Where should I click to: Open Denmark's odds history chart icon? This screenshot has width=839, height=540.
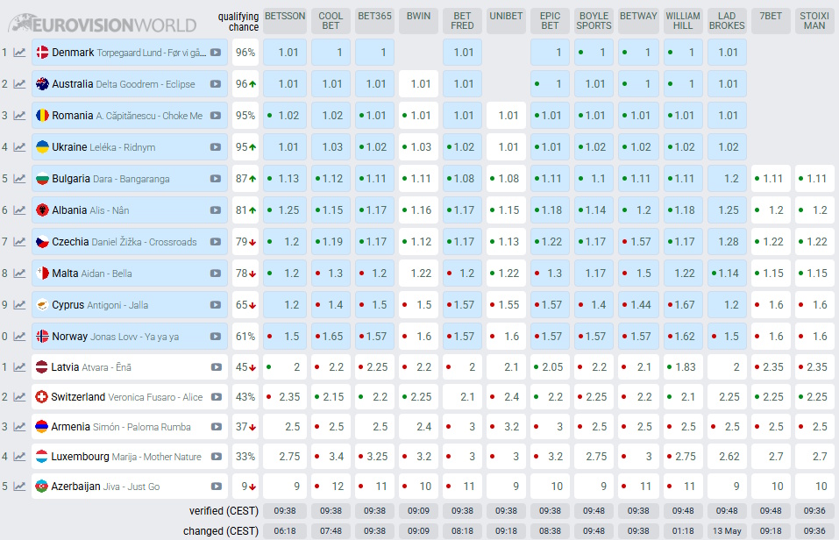pyautogui.click(x=19, y=53)
